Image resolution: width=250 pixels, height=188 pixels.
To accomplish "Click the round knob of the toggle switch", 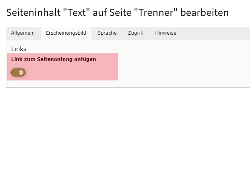I will pos(21,72).
